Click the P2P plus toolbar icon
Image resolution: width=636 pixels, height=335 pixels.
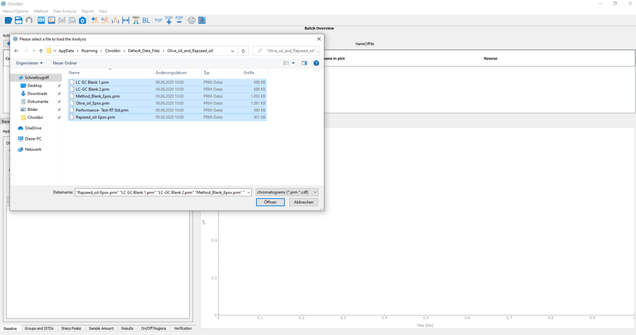[169, 20]
